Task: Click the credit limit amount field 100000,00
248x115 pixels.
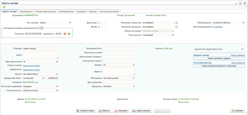Action: pyautogui.click(x=52, y=78)
